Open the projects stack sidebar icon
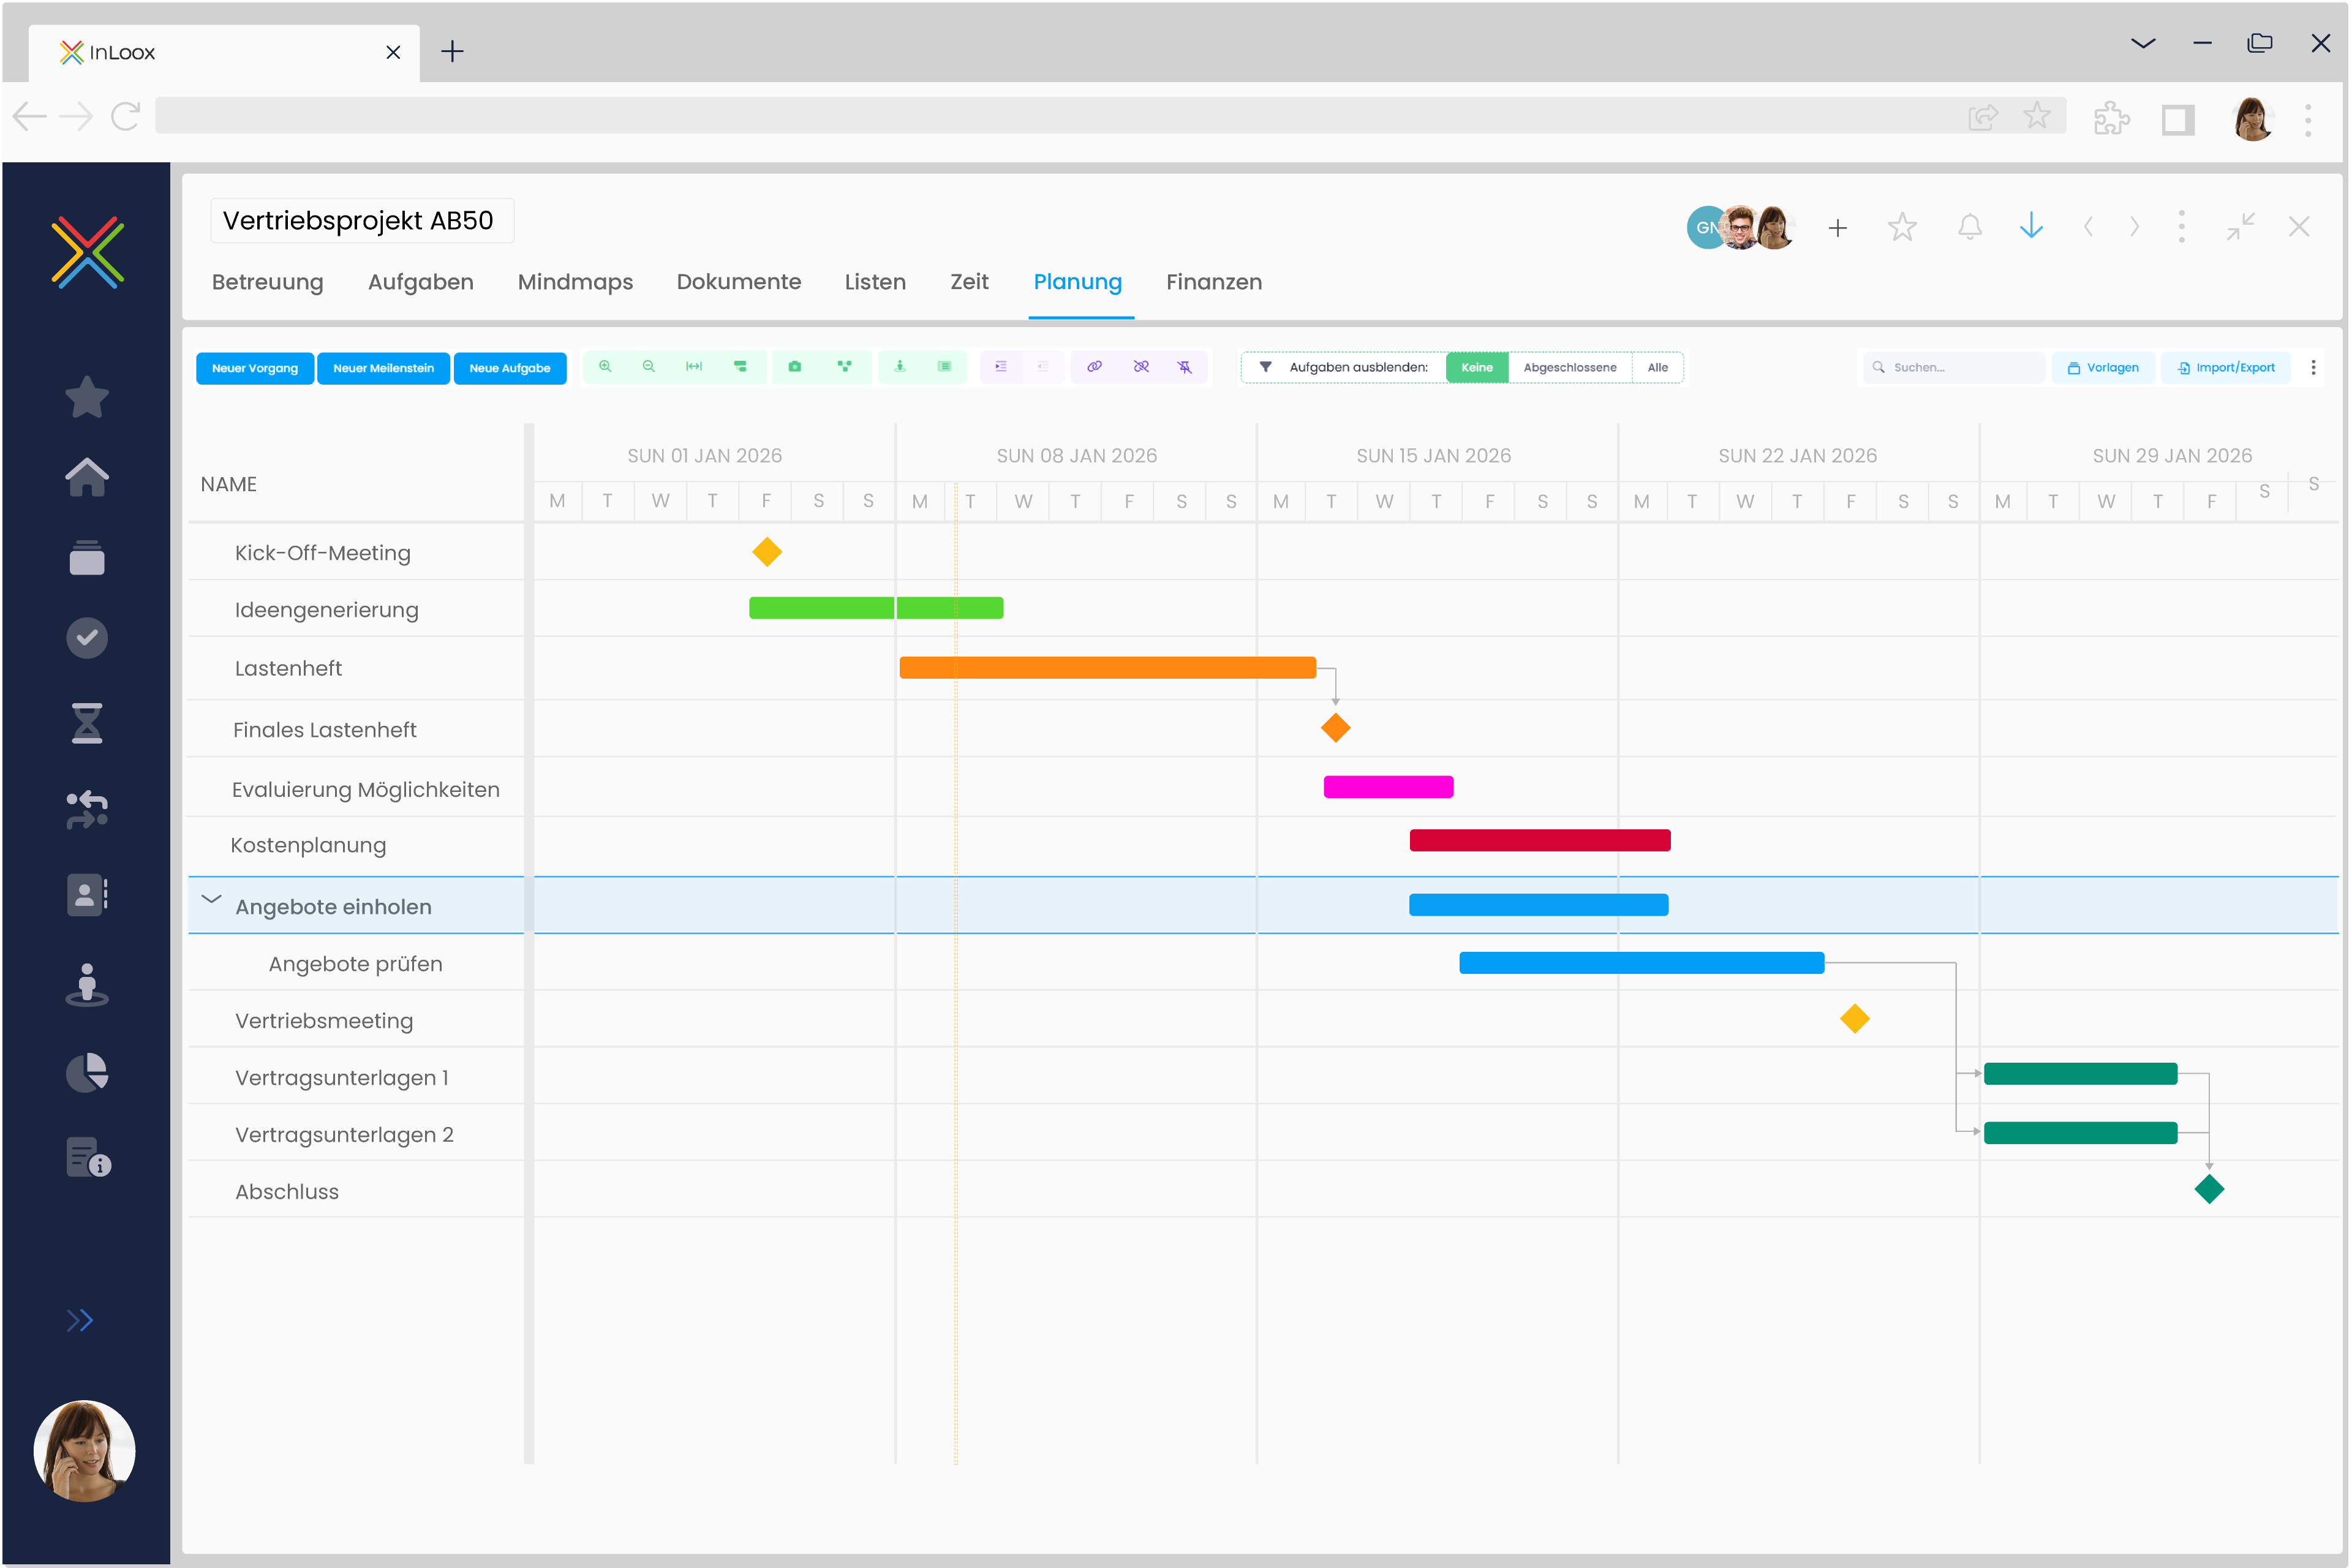The image size is (2352, 1568). click(87, 558)
